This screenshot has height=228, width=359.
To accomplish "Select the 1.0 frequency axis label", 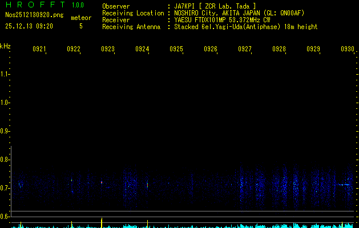I will (5, 103).
